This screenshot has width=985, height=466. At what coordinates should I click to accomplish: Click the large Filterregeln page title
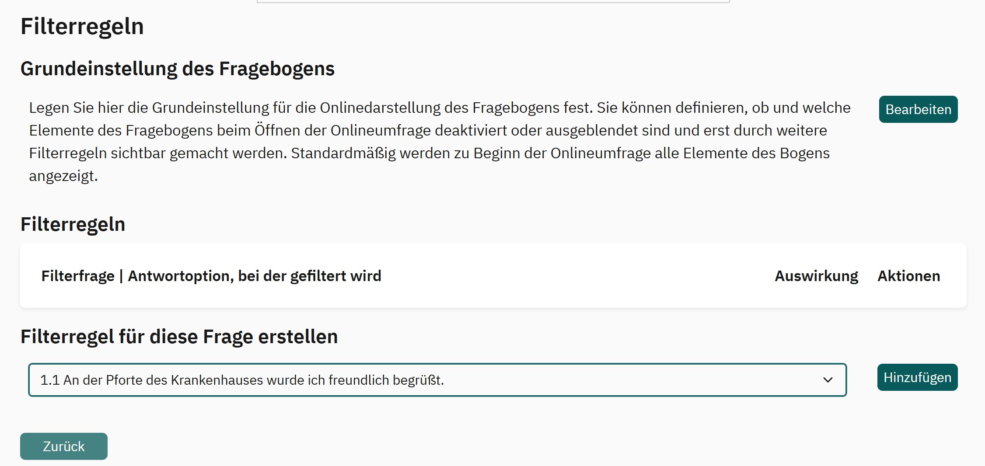(82, 26)
